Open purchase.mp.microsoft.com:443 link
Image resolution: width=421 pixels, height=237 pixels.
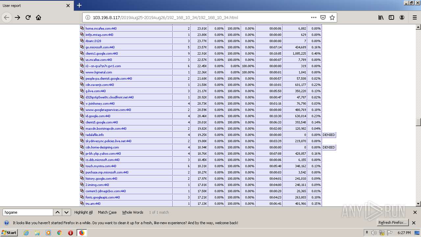pyautogui.click(x=107, y=172)
